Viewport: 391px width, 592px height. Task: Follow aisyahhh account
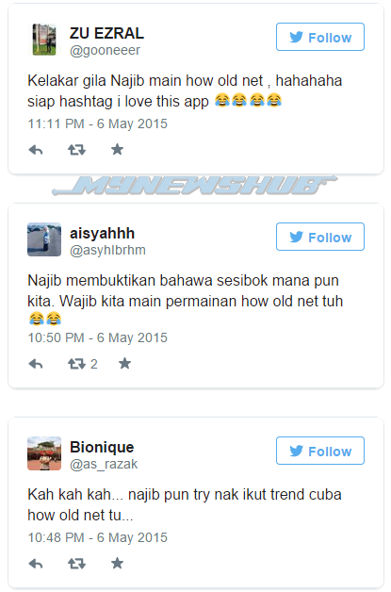coord(320,237)
